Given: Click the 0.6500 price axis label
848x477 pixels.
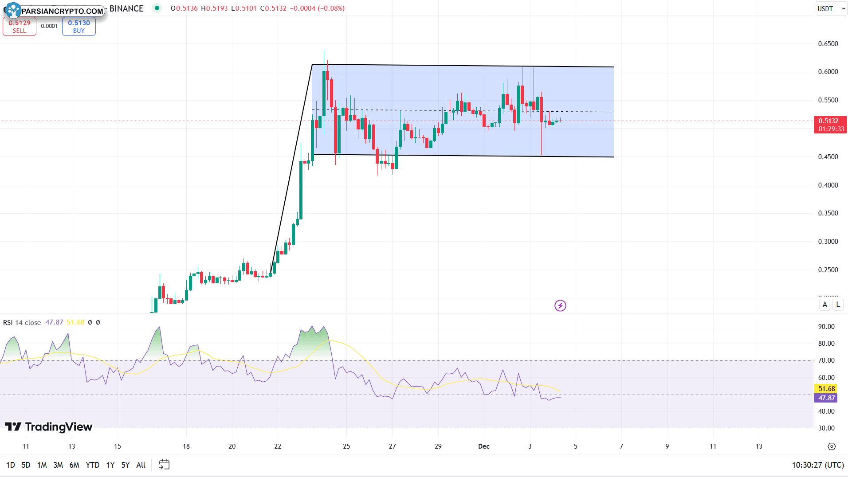Looking at the screenshot, I should pos(828,43).
